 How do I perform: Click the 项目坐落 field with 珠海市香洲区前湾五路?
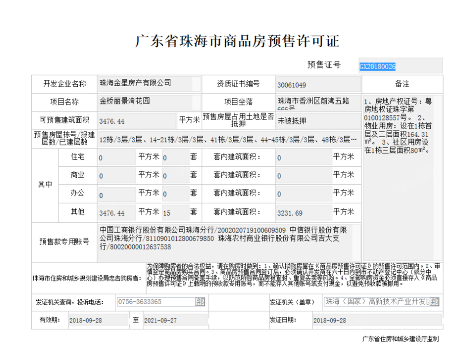tap(318, 102)
